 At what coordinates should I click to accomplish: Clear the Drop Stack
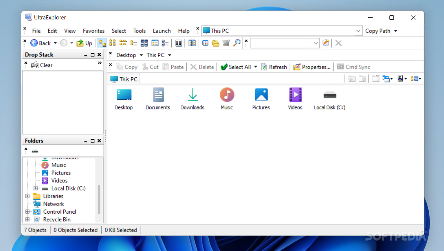[x=42, y=65]
